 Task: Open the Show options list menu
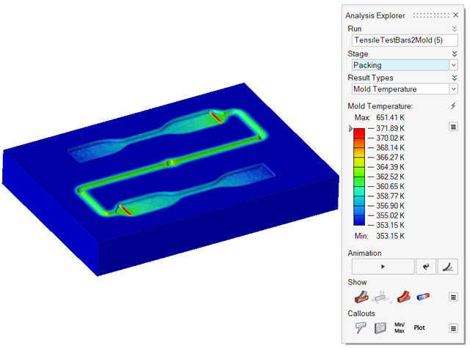pos(453,297)
